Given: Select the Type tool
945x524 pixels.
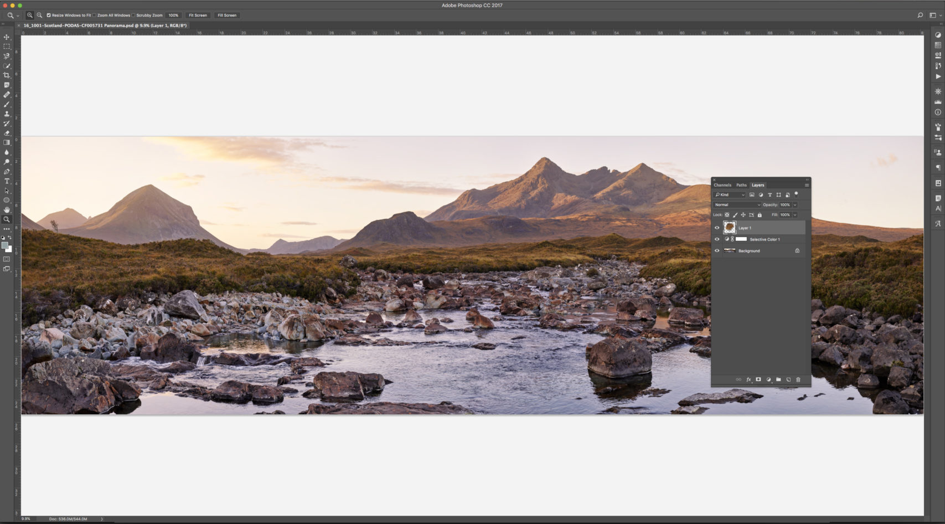Looking at the screenshot, I should [x=7, y=181].
